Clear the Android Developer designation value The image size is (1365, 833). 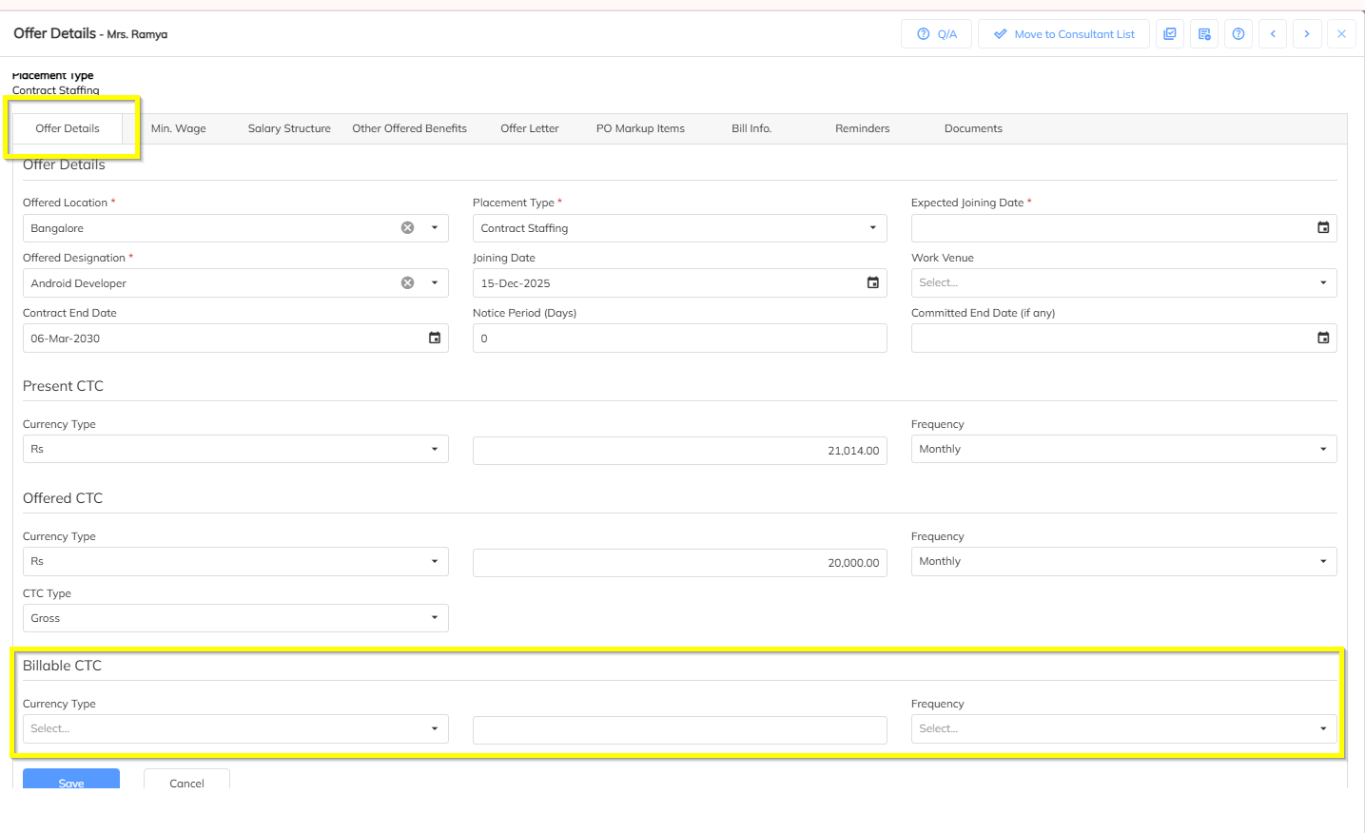click(x=407, y=283)
